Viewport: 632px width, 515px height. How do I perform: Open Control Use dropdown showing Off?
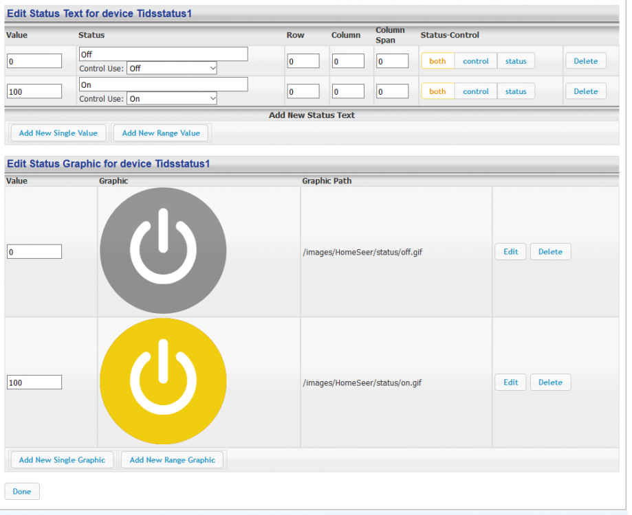click(172, 68)
